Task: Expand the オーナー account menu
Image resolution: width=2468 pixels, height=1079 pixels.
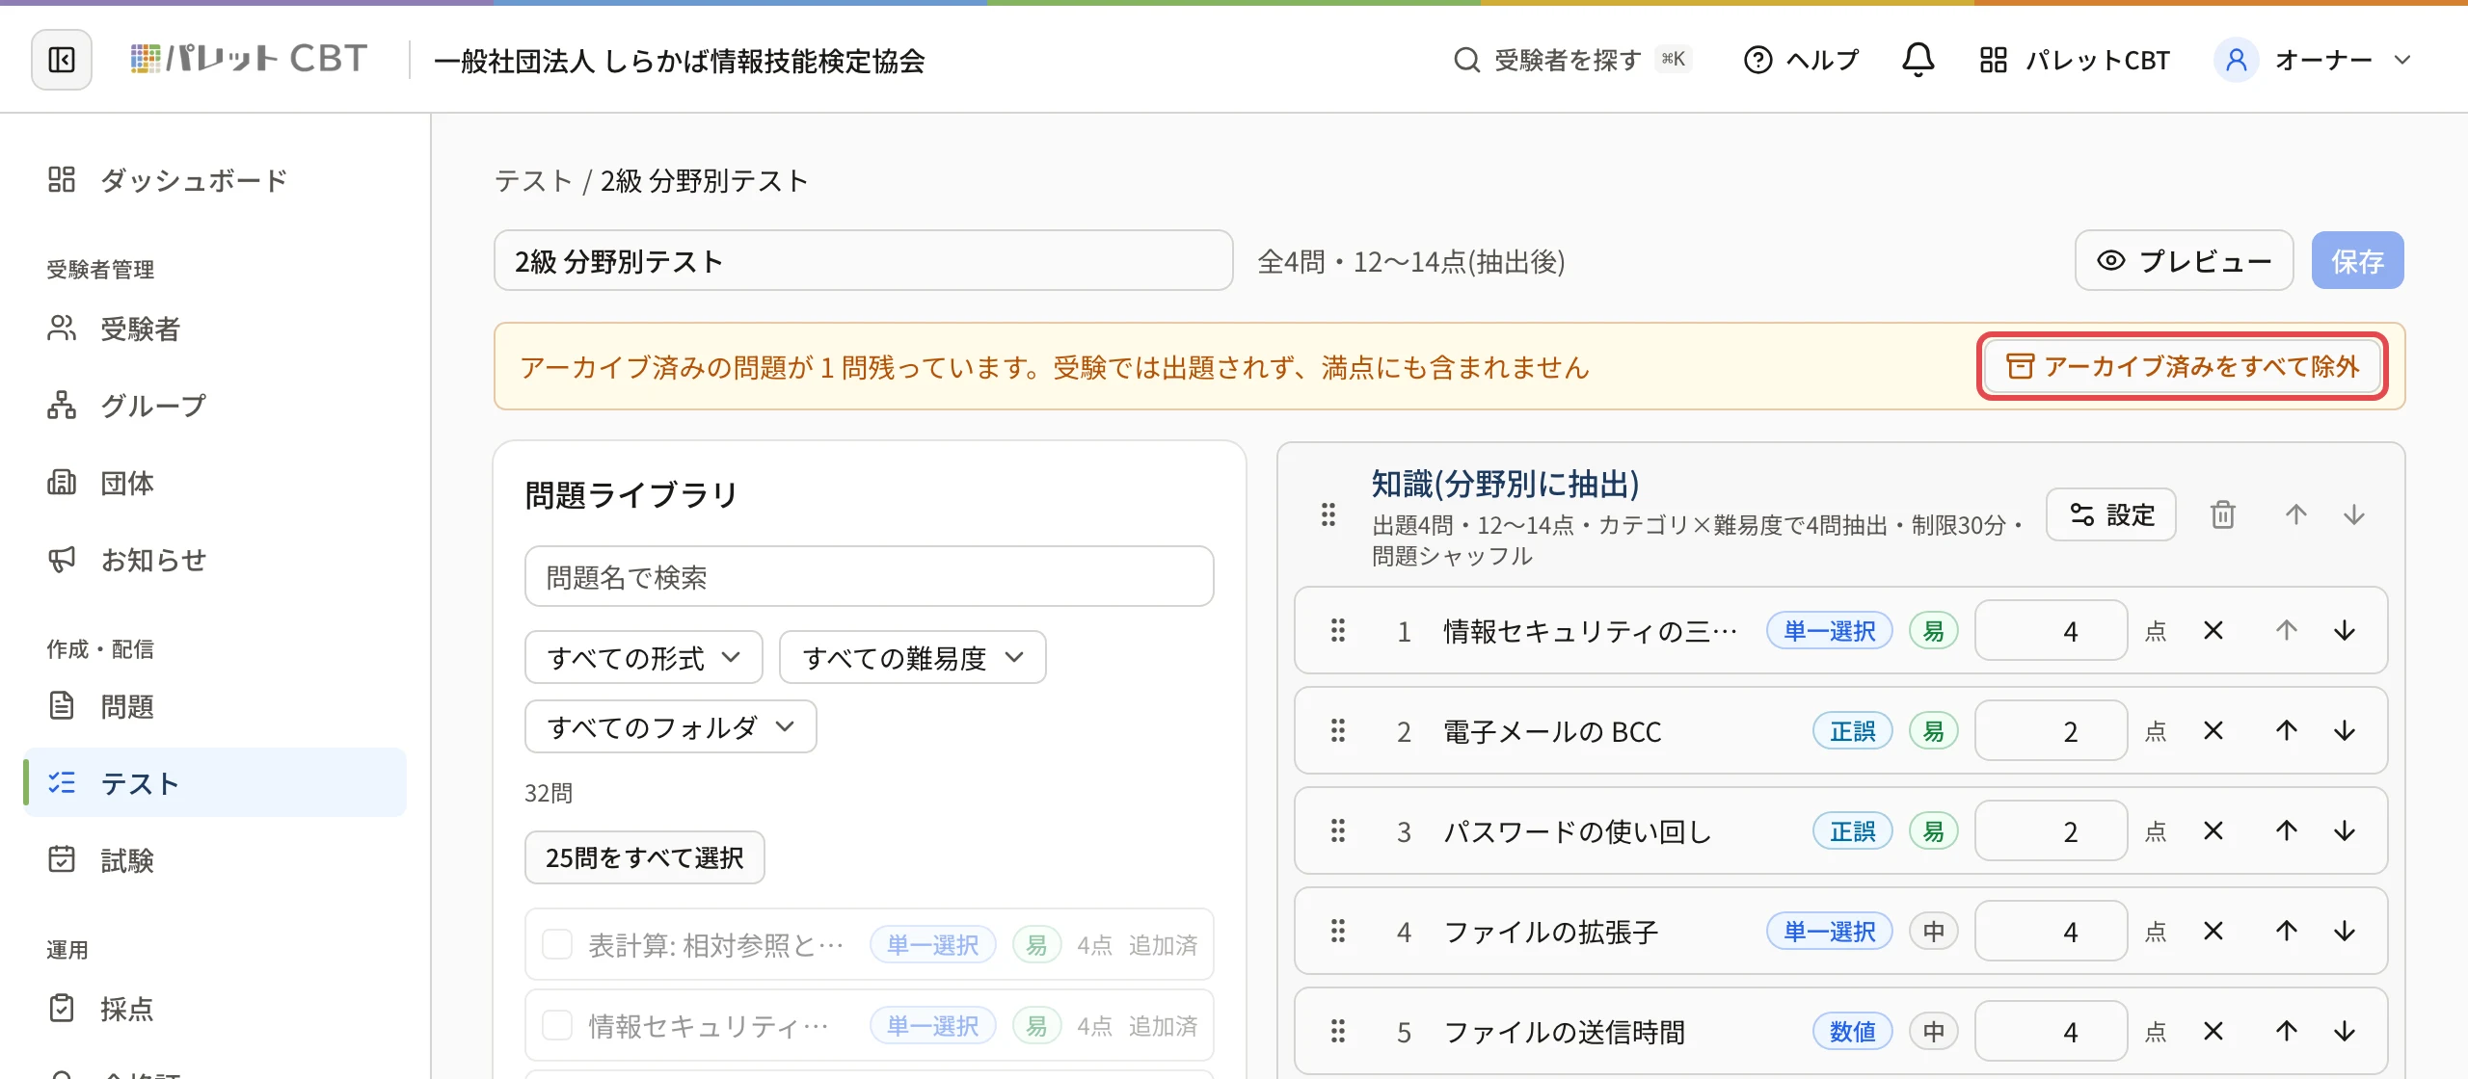Action: pos(2314,60)
